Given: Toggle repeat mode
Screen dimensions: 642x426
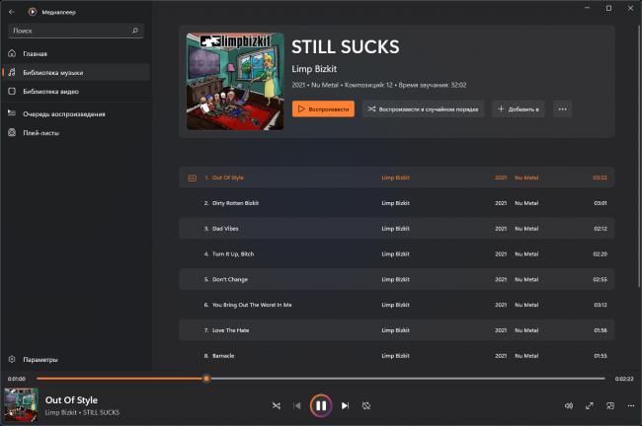Looking at the screenshot, I should (366, 405).
